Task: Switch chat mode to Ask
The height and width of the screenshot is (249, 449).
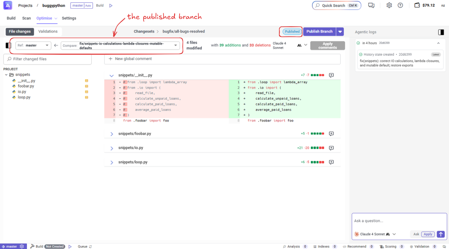Action: pos(416,234)
